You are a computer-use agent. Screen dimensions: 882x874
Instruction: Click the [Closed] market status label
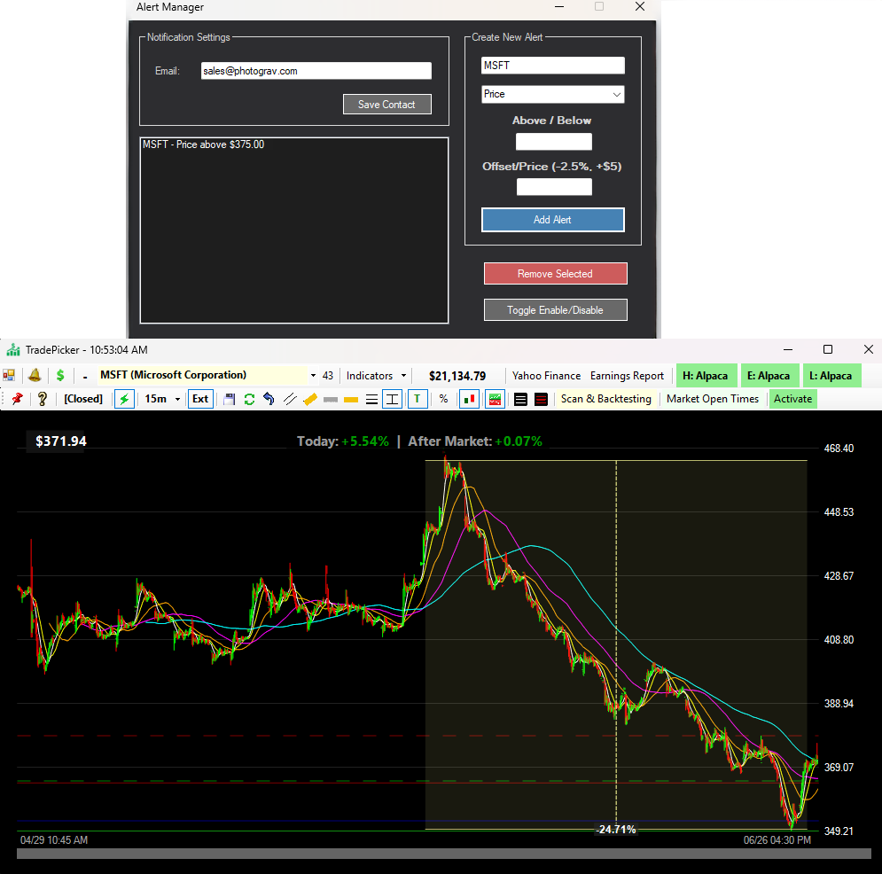83,399
